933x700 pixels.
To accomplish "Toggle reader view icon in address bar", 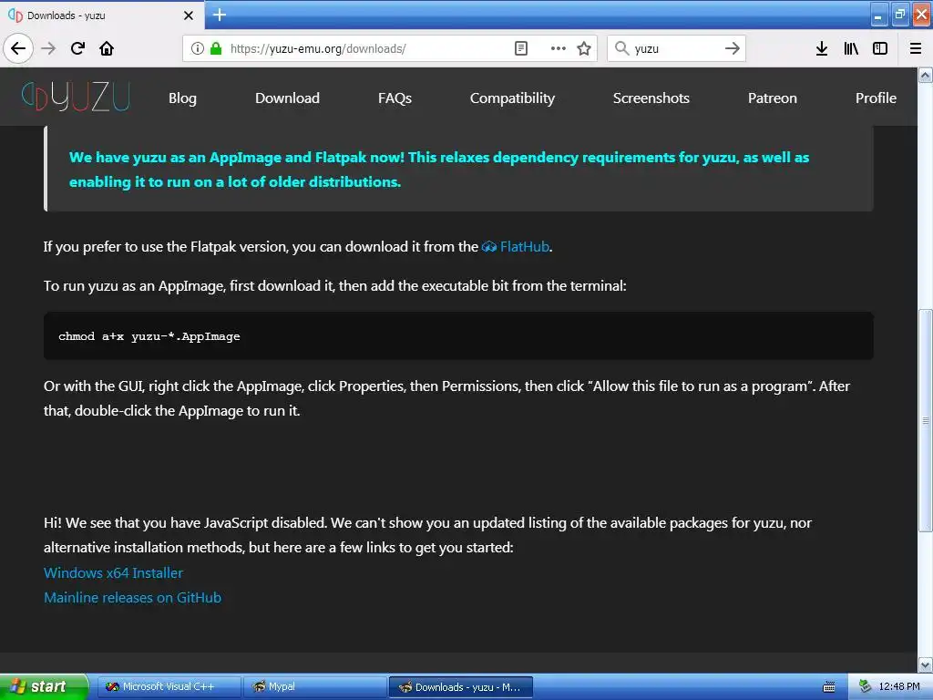I will click(520, 48).
